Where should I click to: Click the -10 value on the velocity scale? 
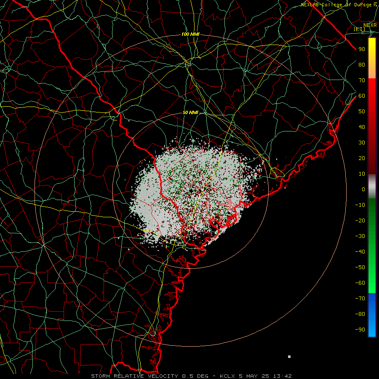coord(360,205)
